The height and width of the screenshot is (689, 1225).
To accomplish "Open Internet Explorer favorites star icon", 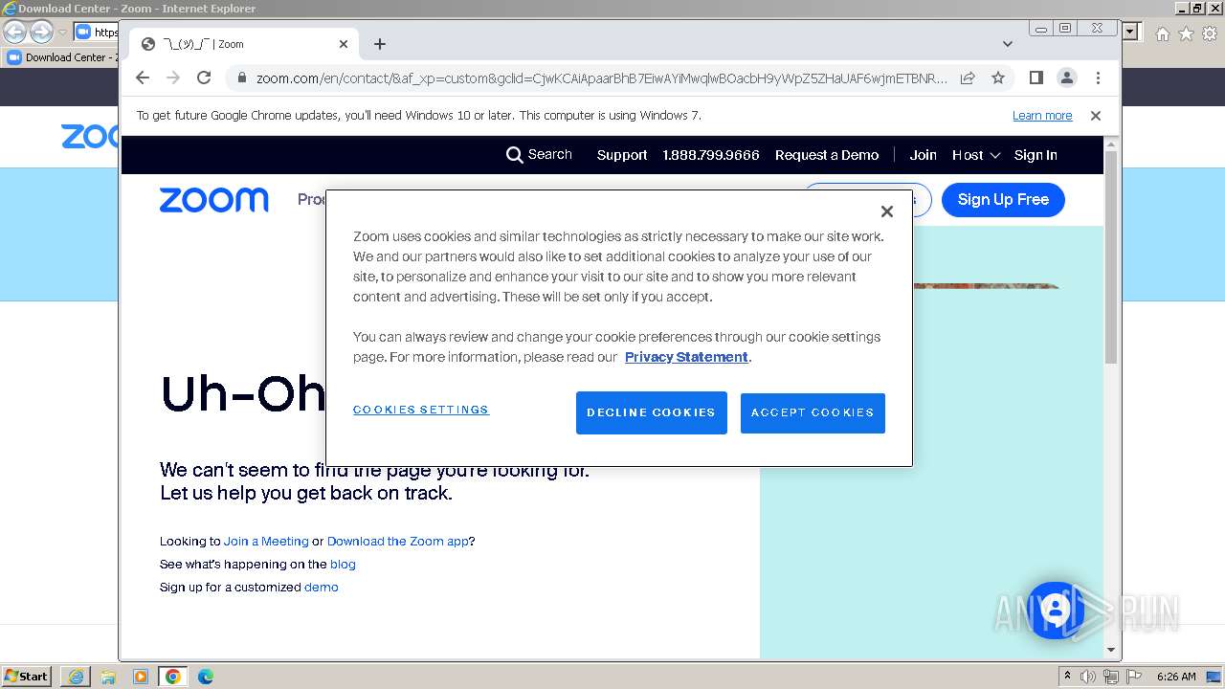I will (x=1186, y=33).
